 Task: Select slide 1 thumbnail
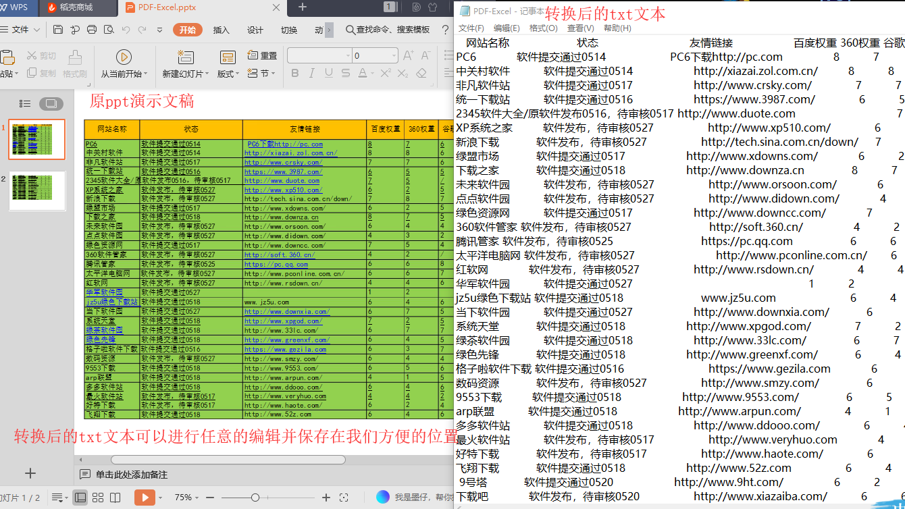(x=36, y=139)
